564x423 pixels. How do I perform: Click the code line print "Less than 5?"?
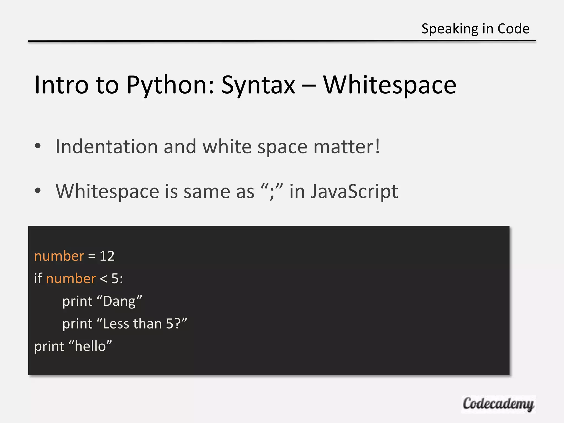[x=125, y=324]
